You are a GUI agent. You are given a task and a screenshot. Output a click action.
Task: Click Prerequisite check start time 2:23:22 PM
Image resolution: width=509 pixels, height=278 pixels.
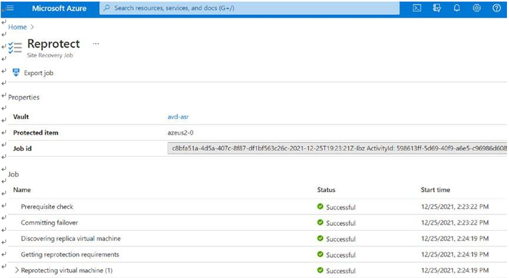pos(455,207)
